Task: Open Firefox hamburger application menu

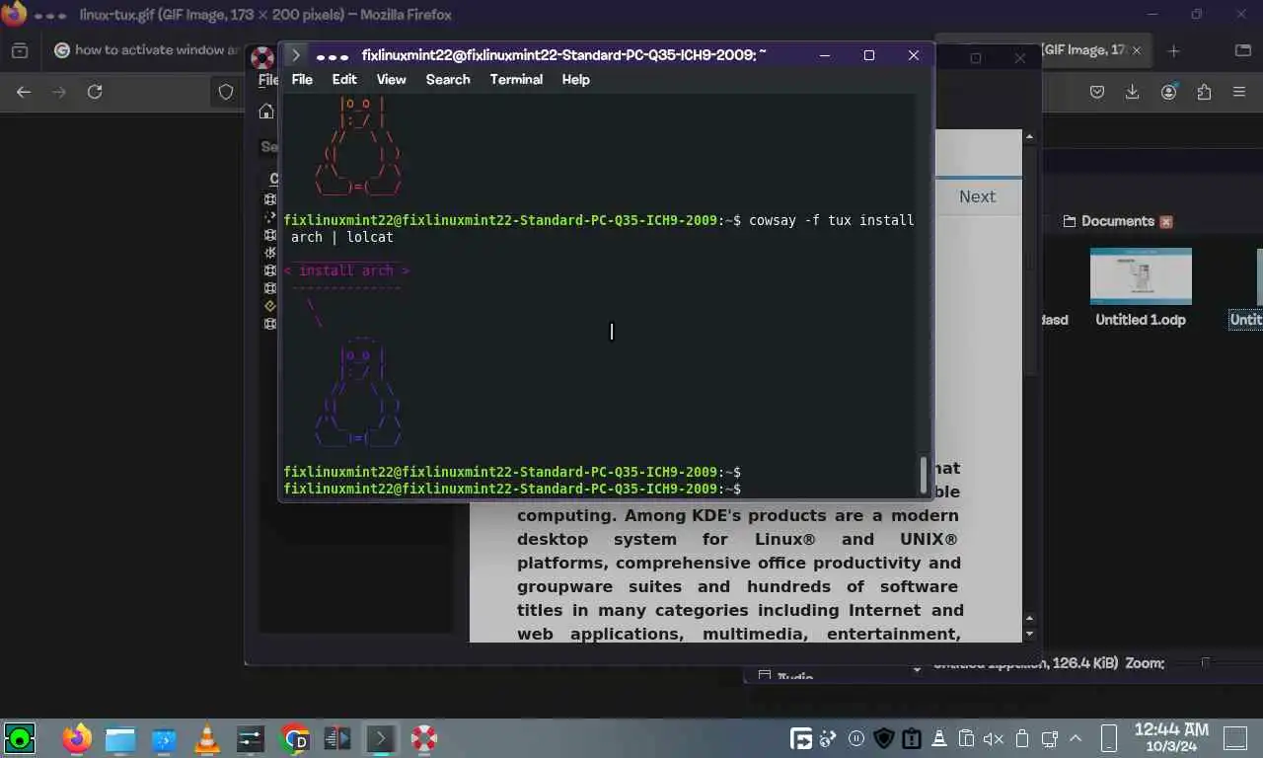Action: click(1239, 92)
